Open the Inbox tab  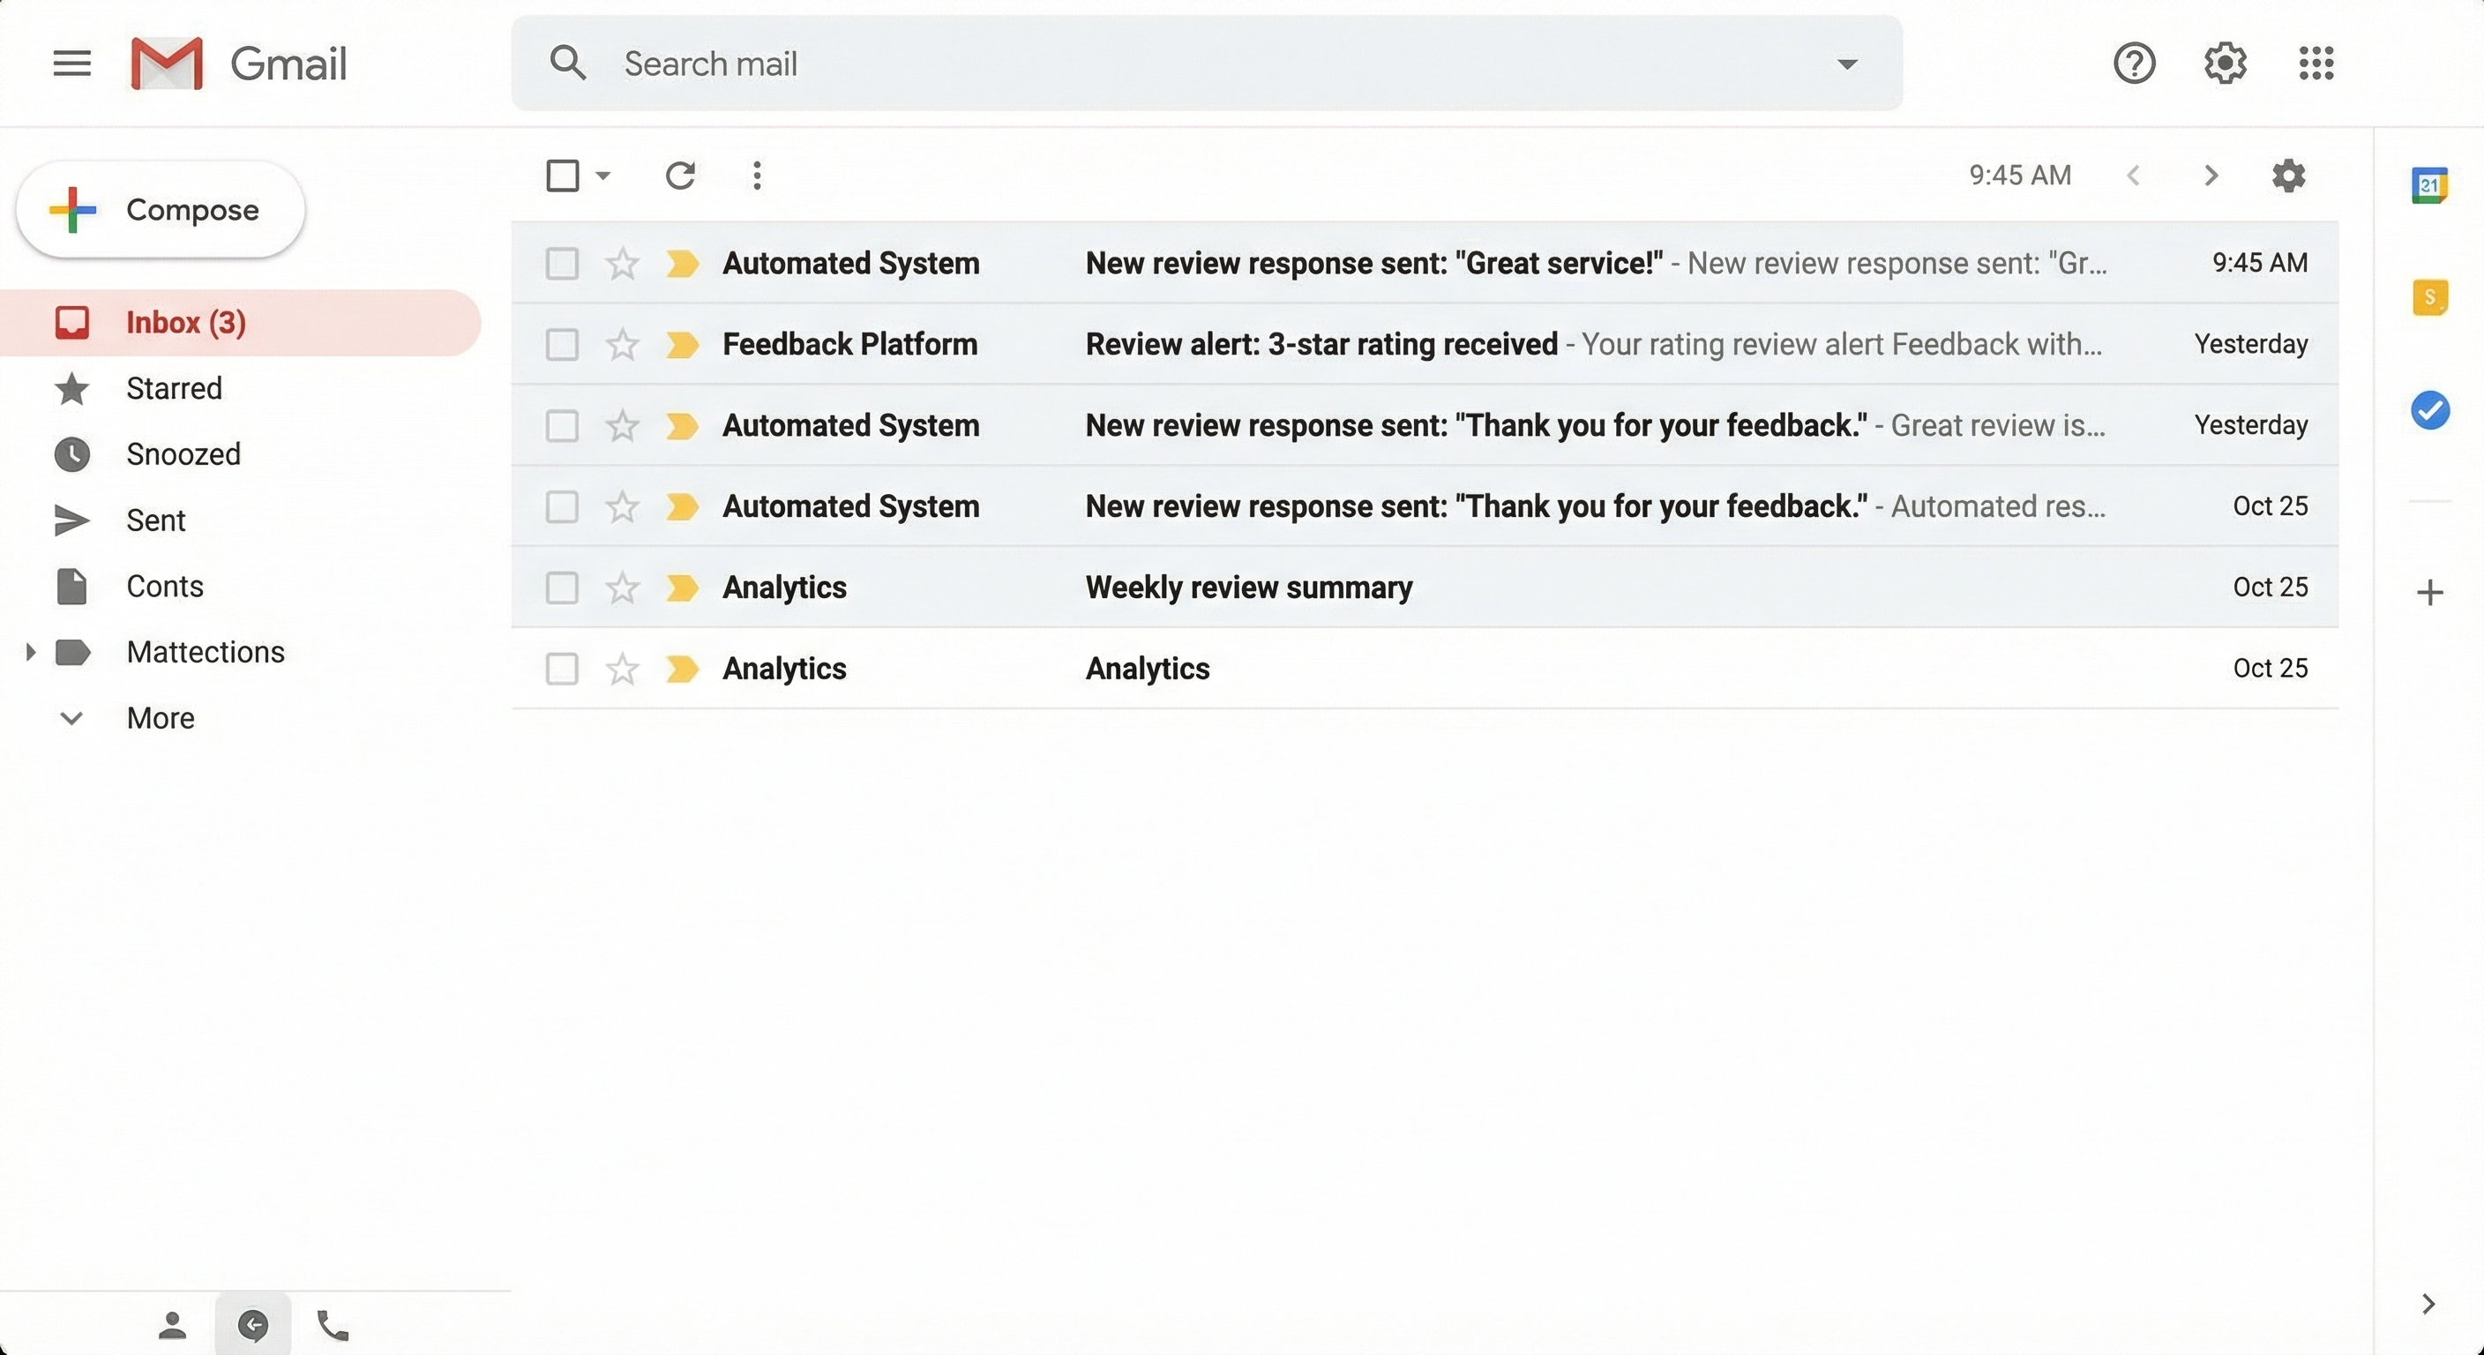[x=183, y=322]
